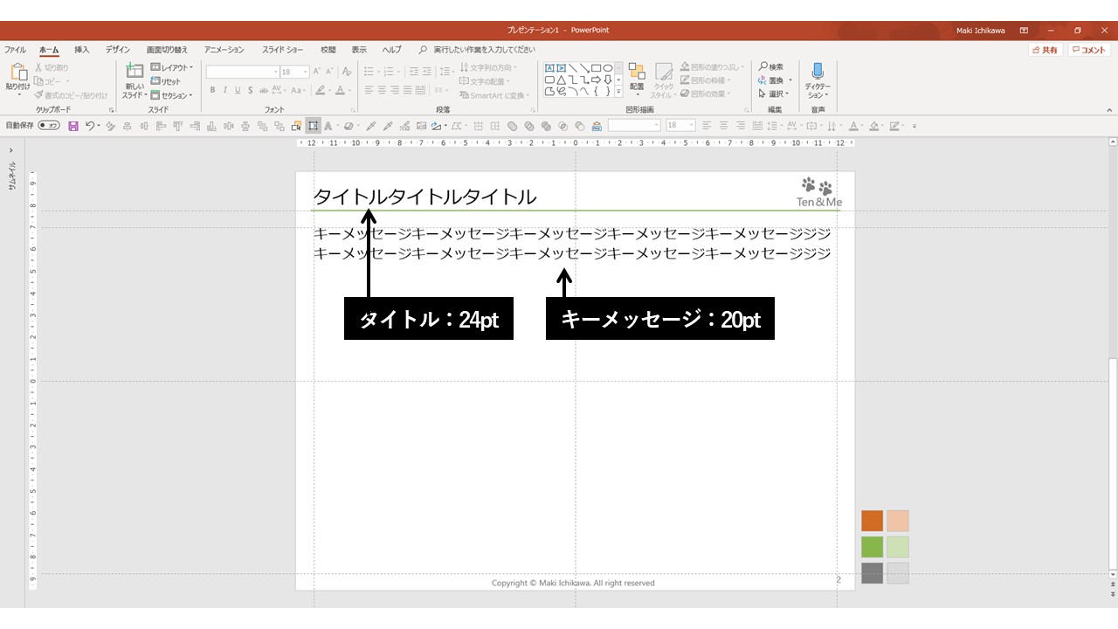Click the PNG export icon in quick access toolbar
1118x629 pixels.
(597, 126)
